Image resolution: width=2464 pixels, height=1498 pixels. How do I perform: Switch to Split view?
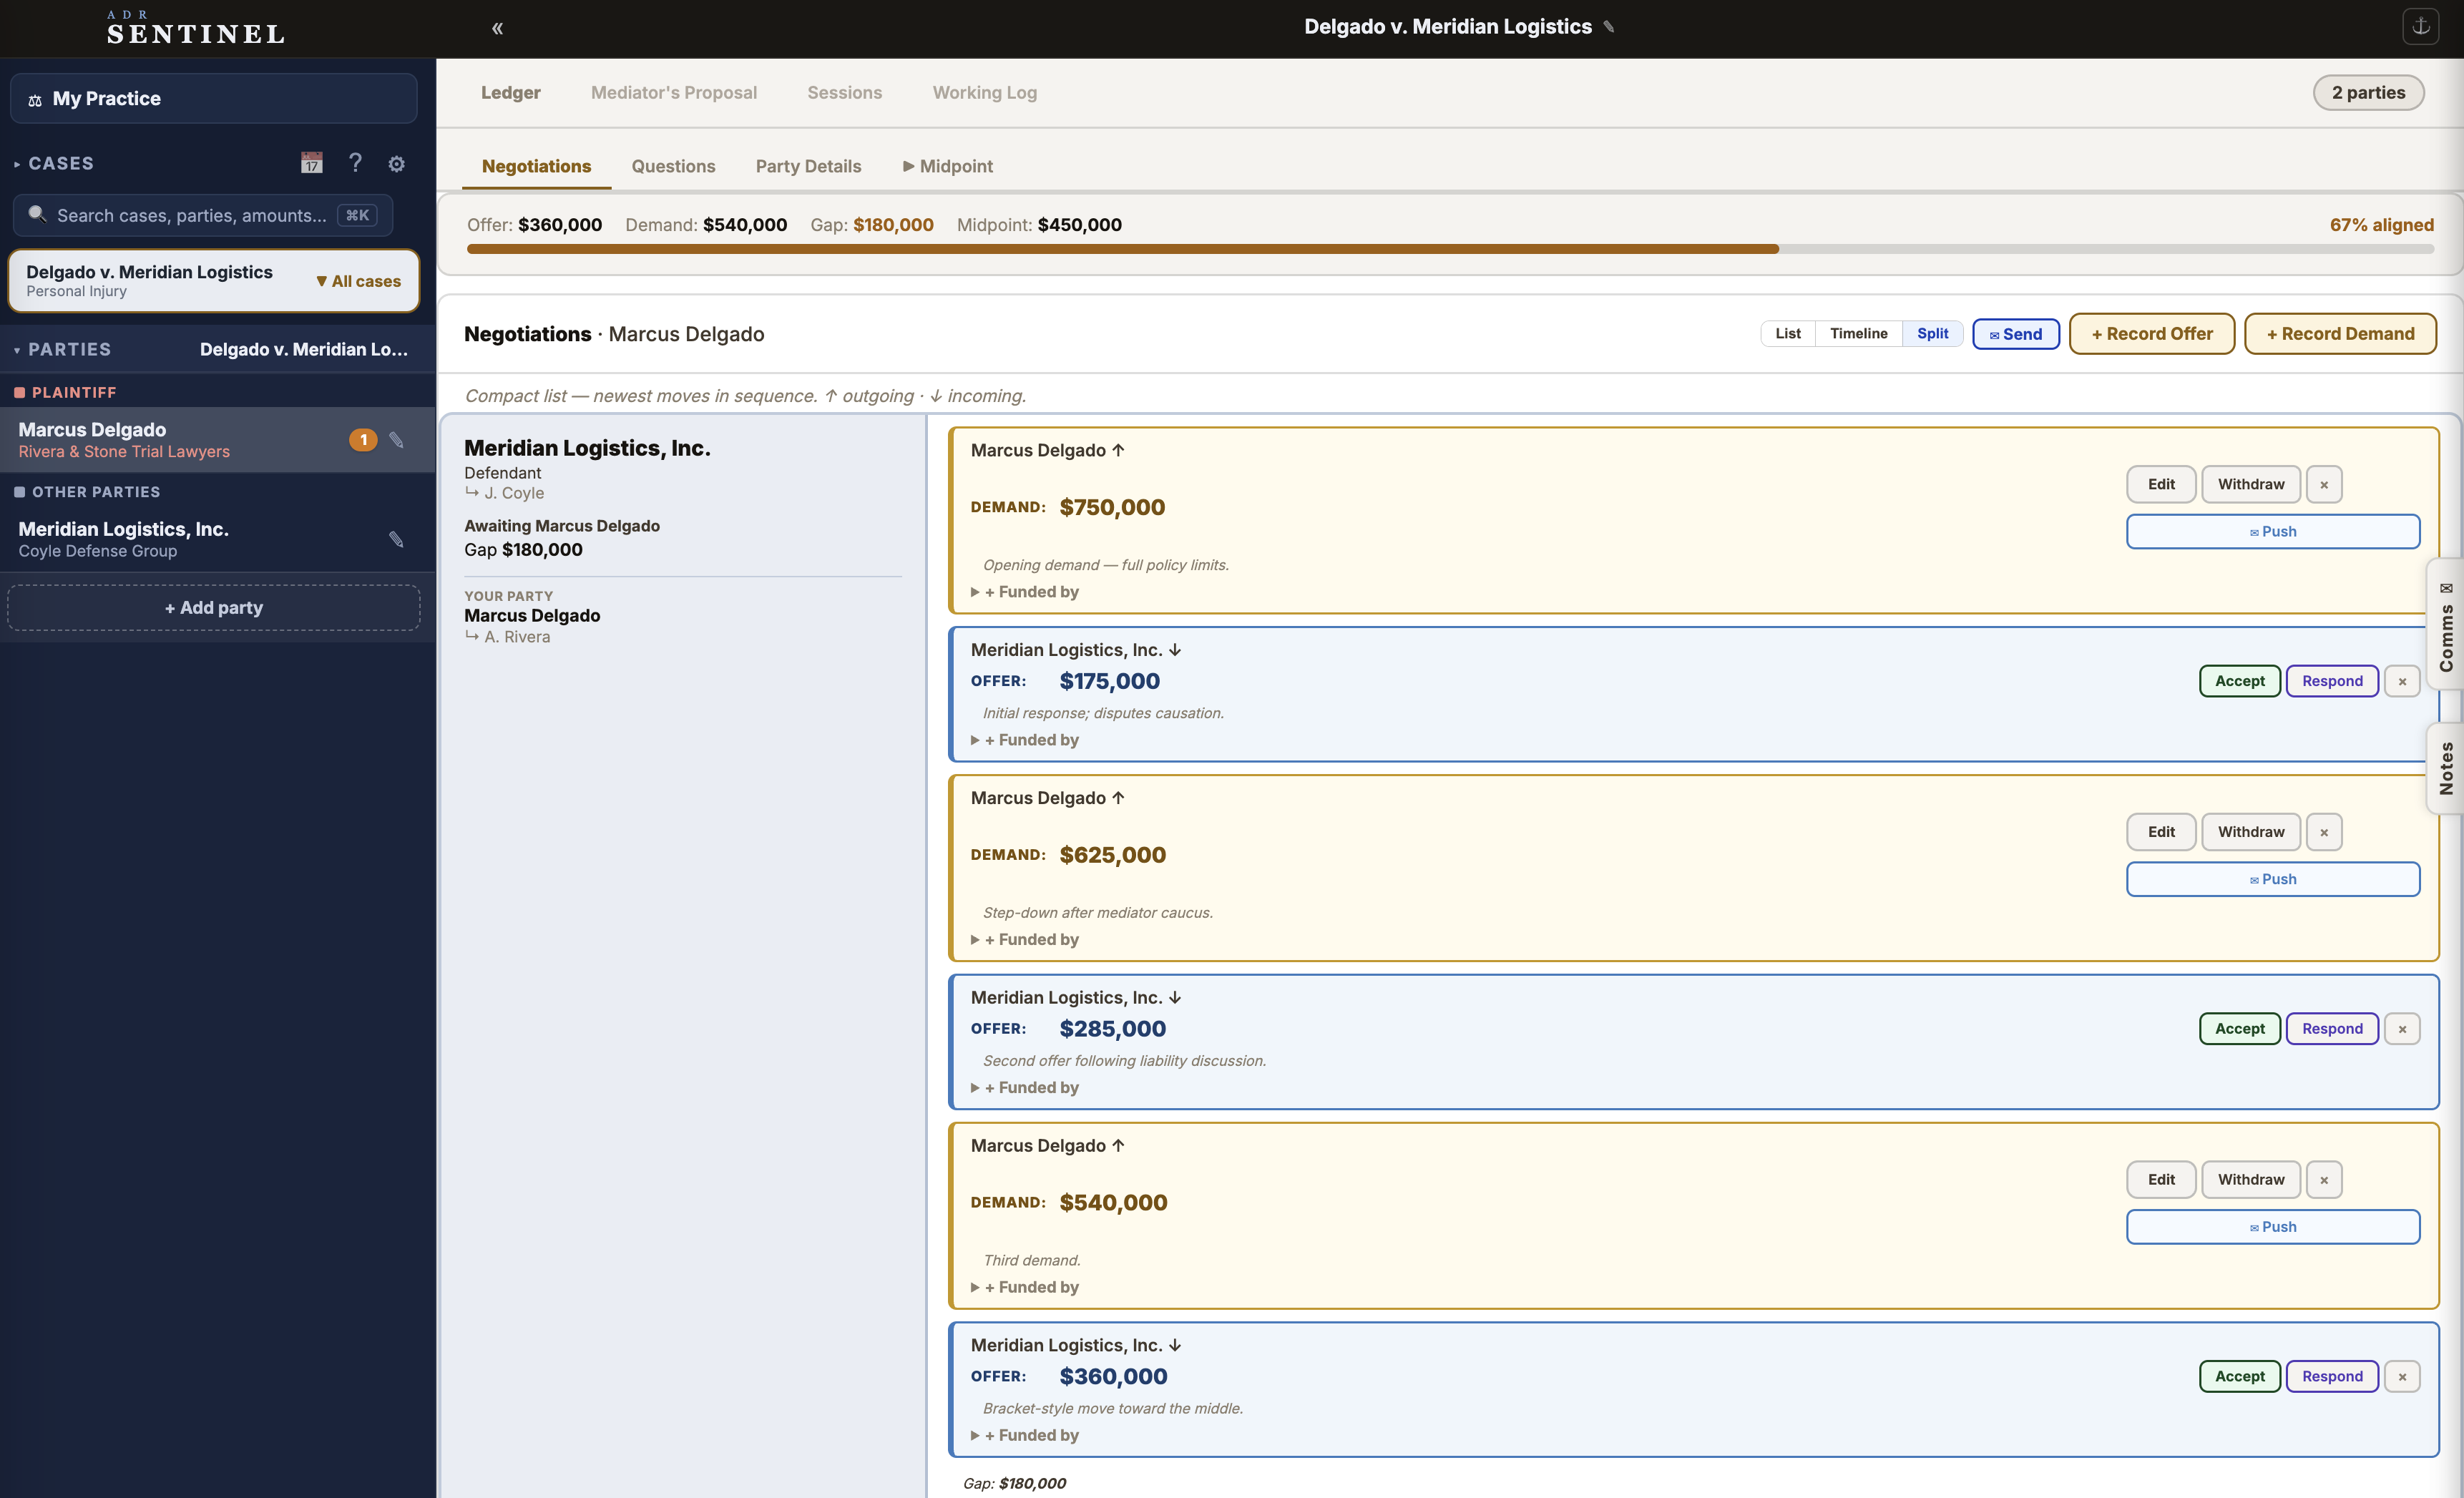point(1932,333)
